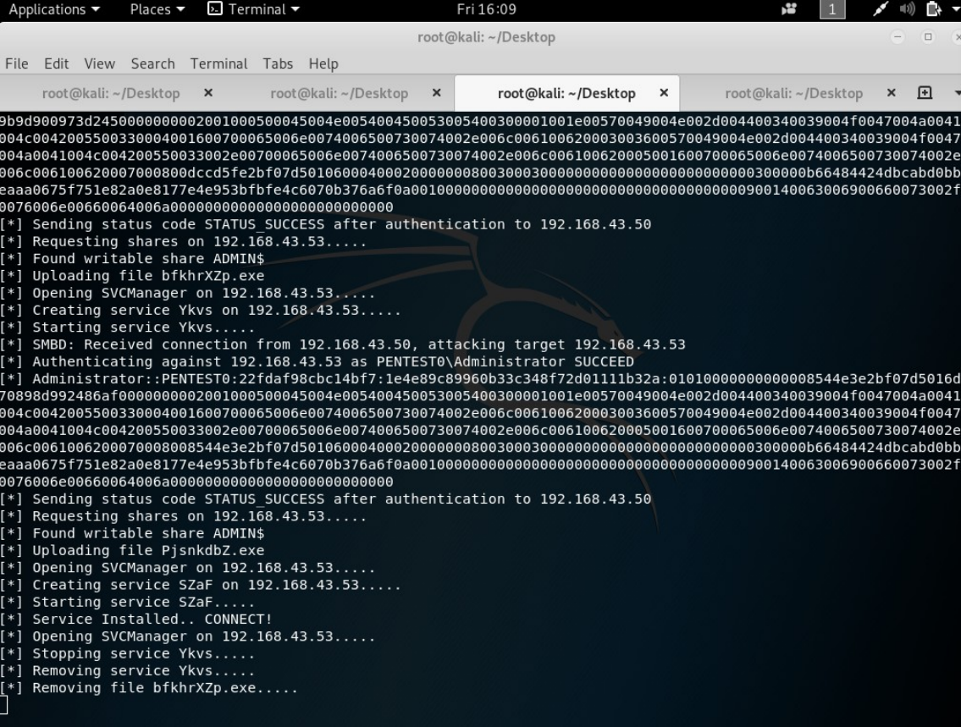Close the fourth terminal tab

pyautogui.click(x=891, y=92)
